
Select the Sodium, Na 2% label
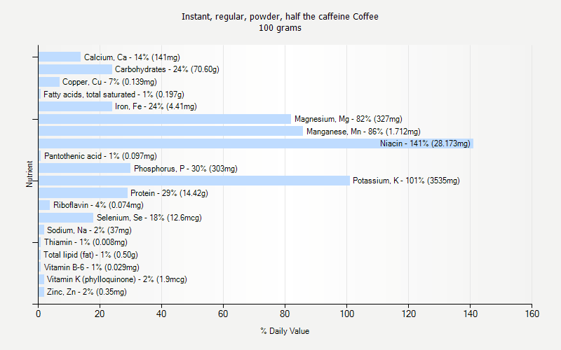click(x=89, y=230)
